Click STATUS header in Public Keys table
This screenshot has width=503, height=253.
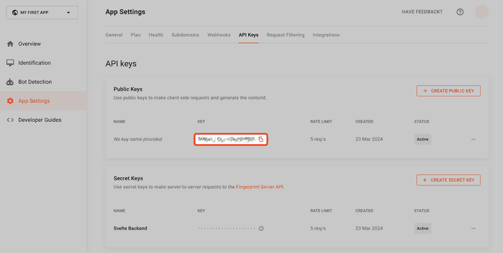pyautogui.click(x=422, y=122)
